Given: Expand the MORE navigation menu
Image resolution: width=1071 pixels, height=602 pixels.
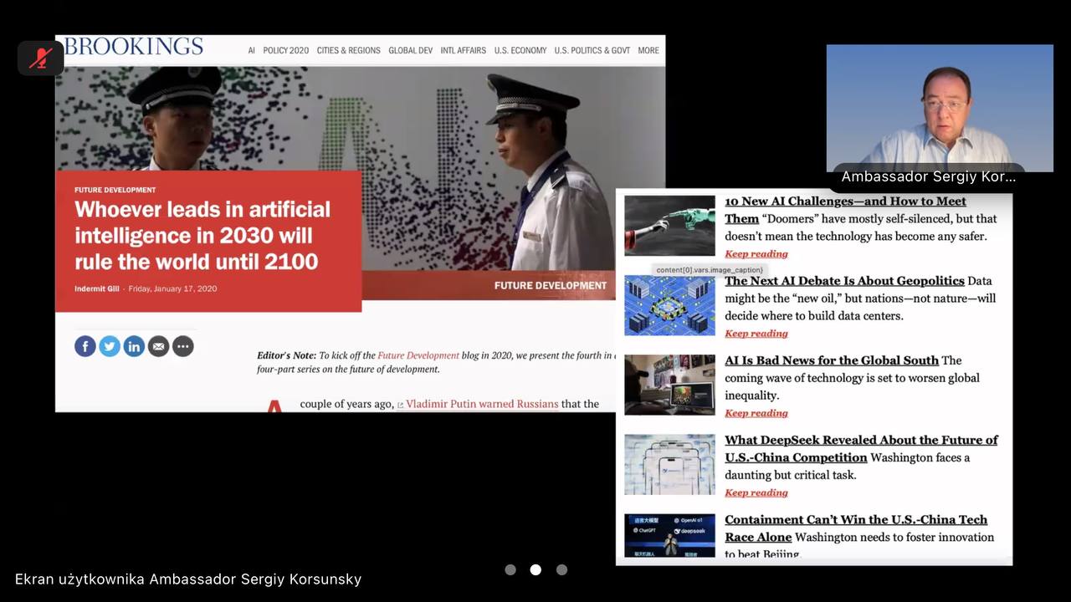Looking at the screenshot, I should (x=648, y=50).
